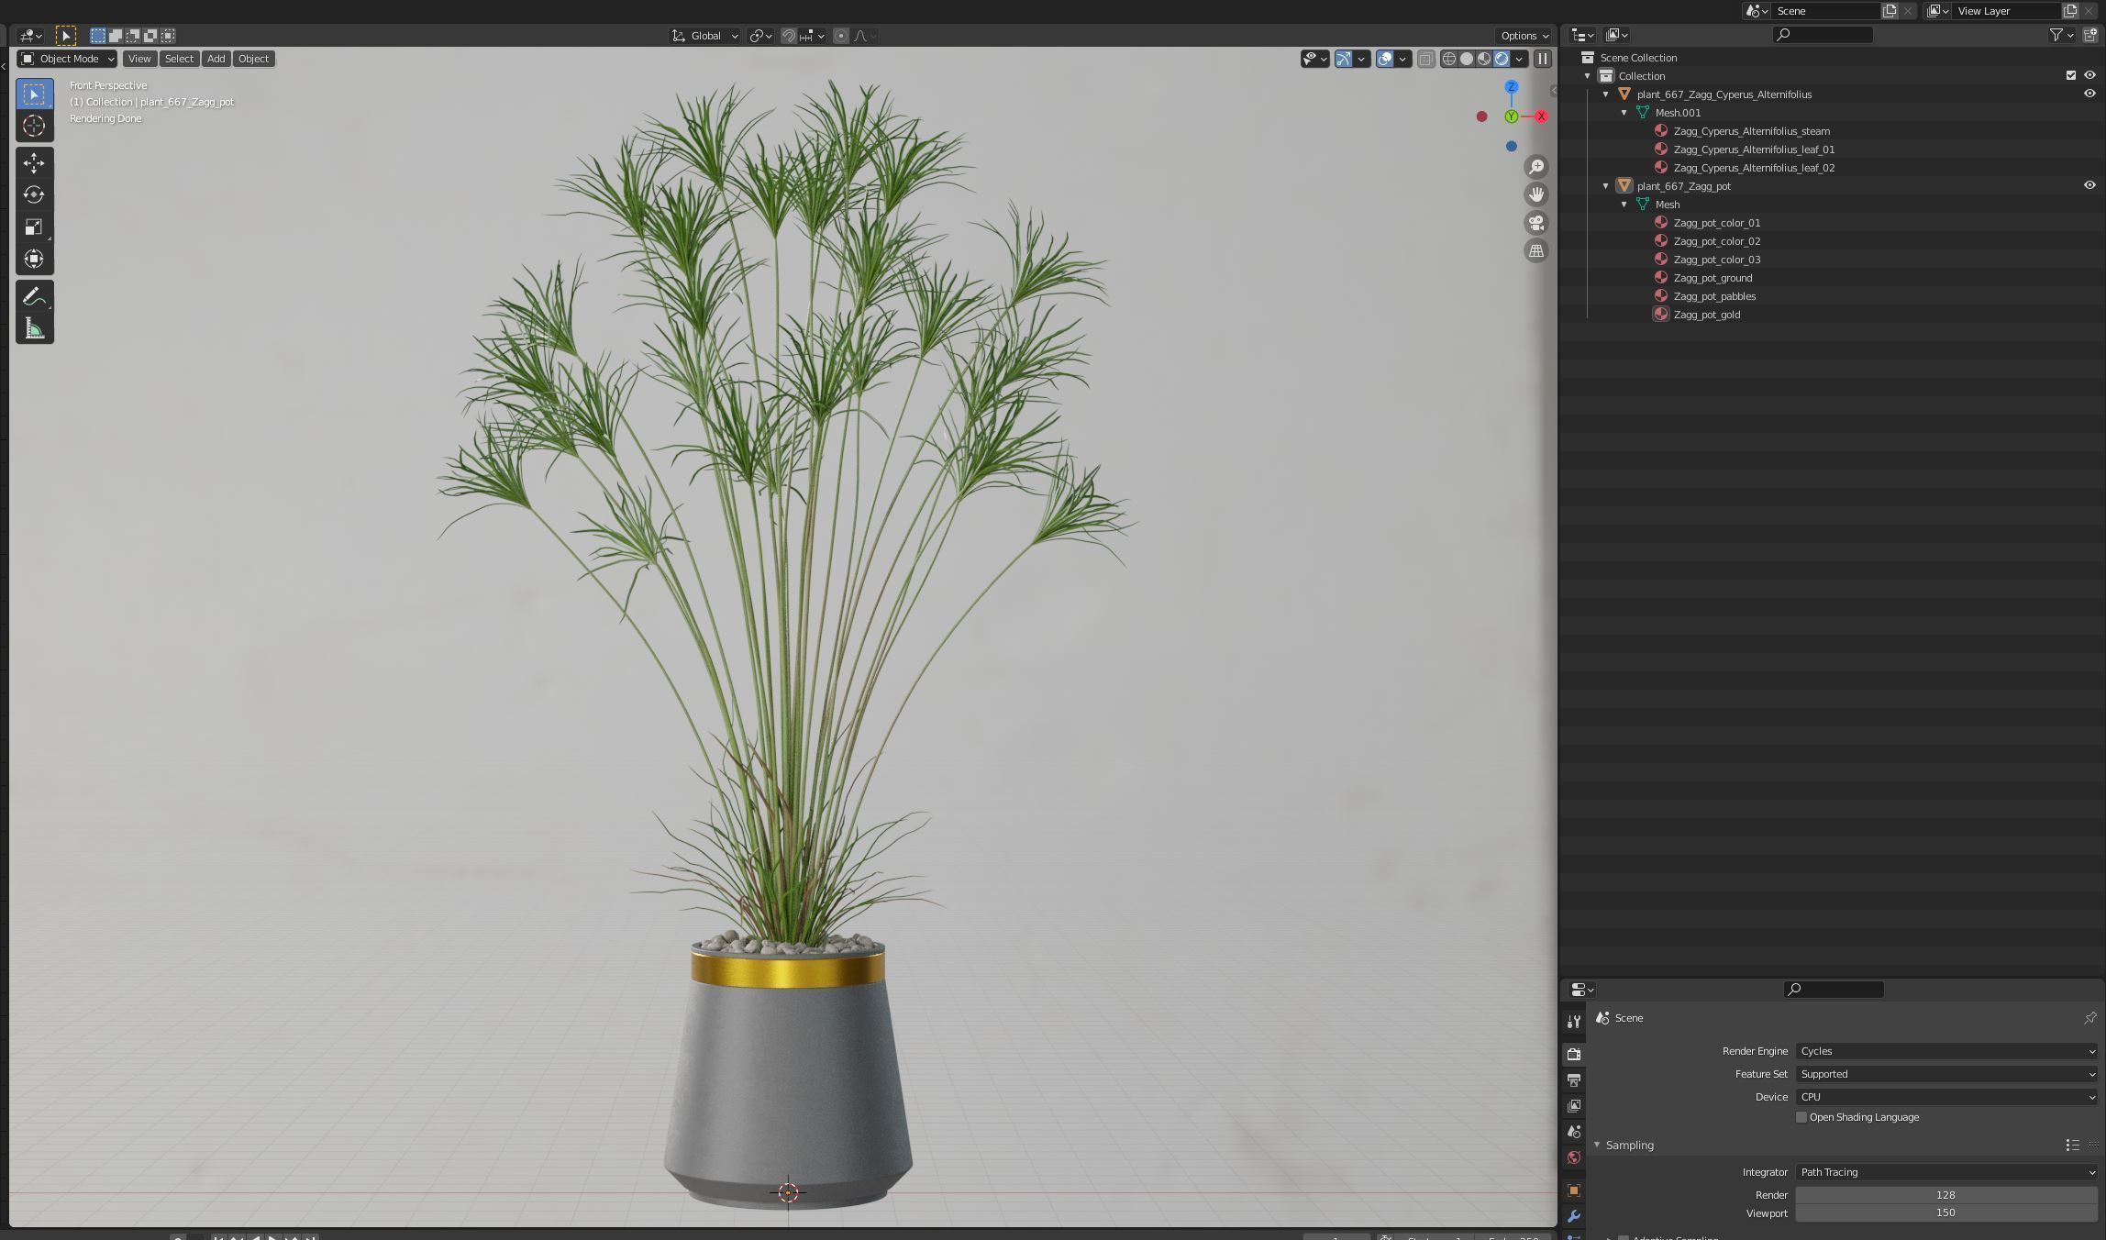Click Render samples value field
This screenshot has width=2106, height=1240.
click(x=1945, y=1195)
